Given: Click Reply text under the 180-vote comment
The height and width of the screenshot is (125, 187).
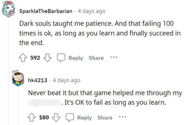Looking at the screenshot, I should point(84,118).
